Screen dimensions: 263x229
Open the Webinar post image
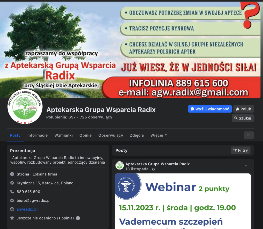183,201
